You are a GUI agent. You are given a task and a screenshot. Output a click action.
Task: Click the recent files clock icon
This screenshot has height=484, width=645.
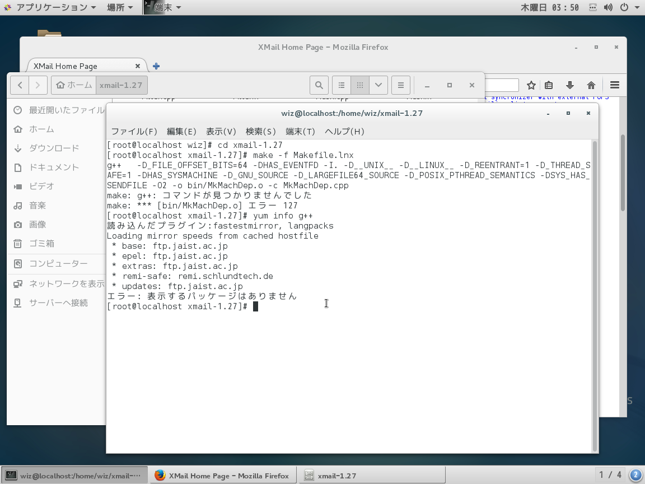click(x=18, y=110)
